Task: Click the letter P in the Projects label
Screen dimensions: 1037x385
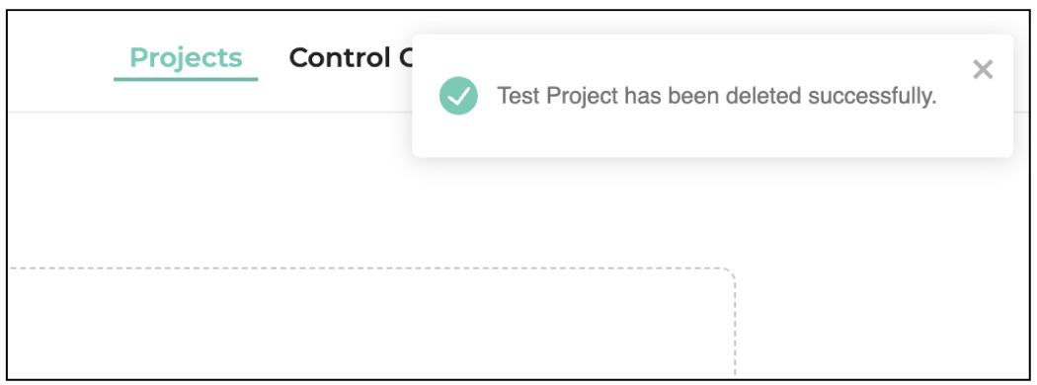Action: click(x=138, y=57)
